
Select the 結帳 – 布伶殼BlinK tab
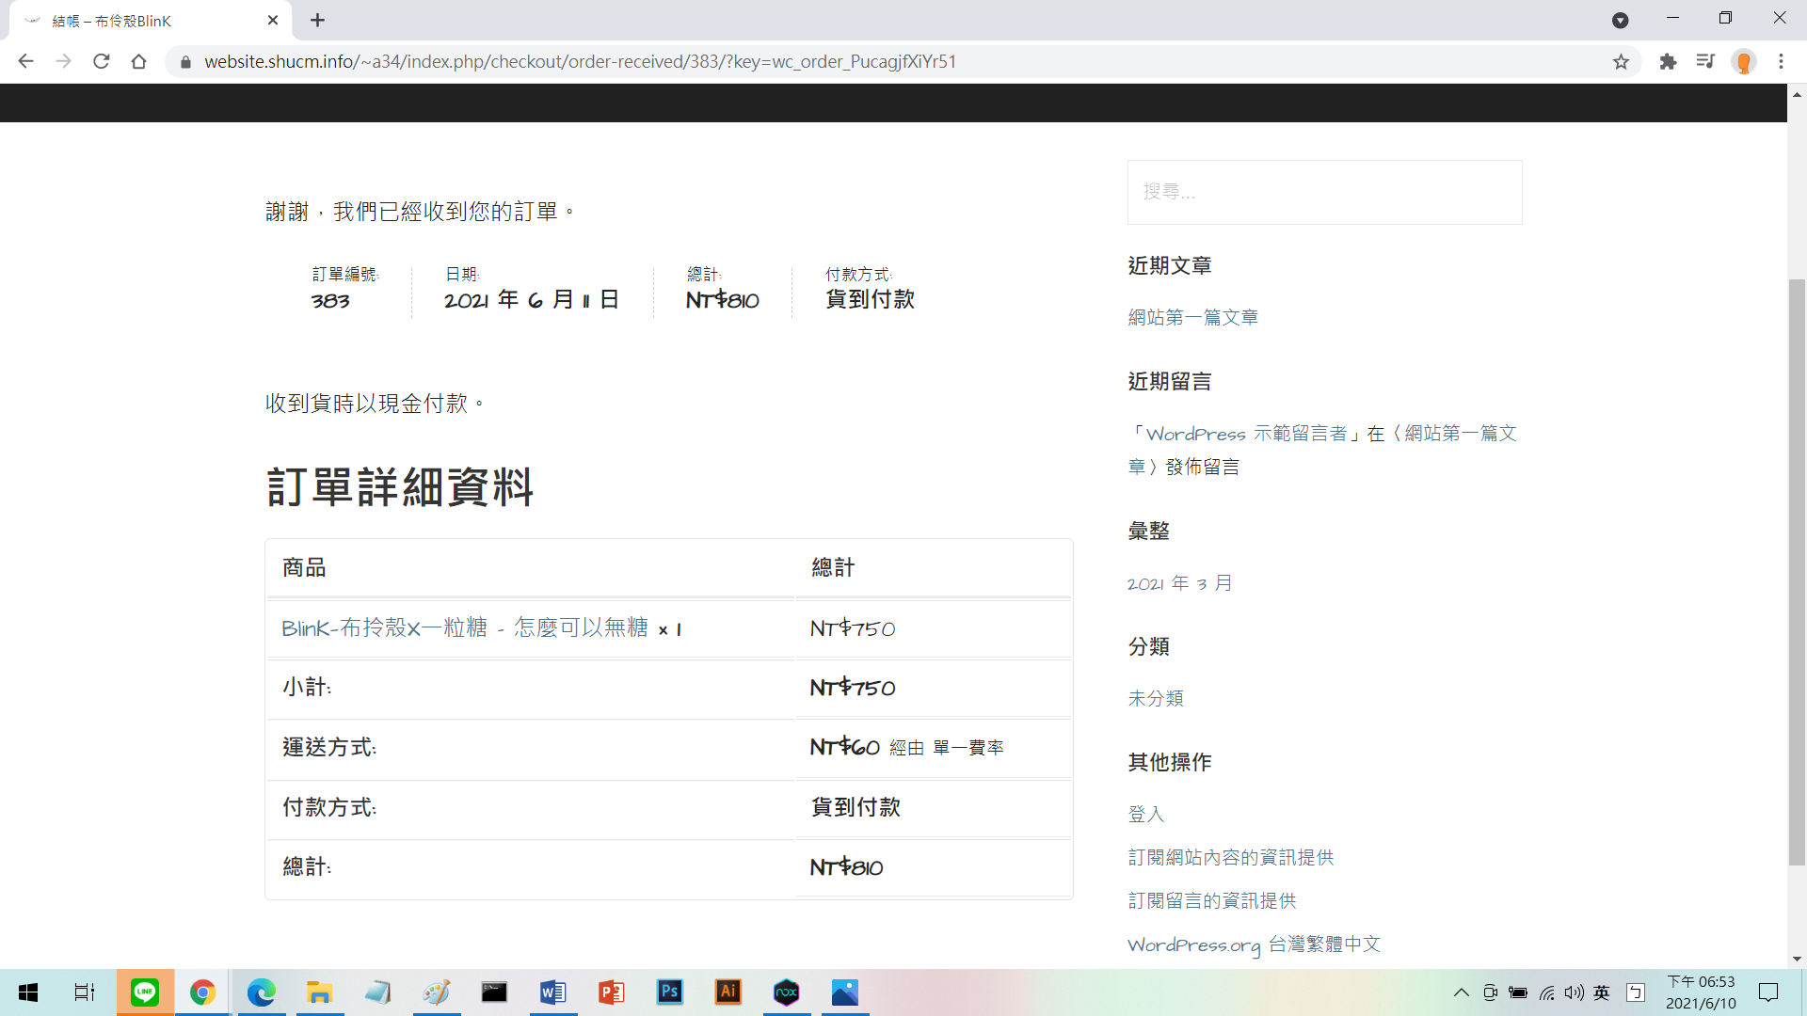(x=132, y=21)
